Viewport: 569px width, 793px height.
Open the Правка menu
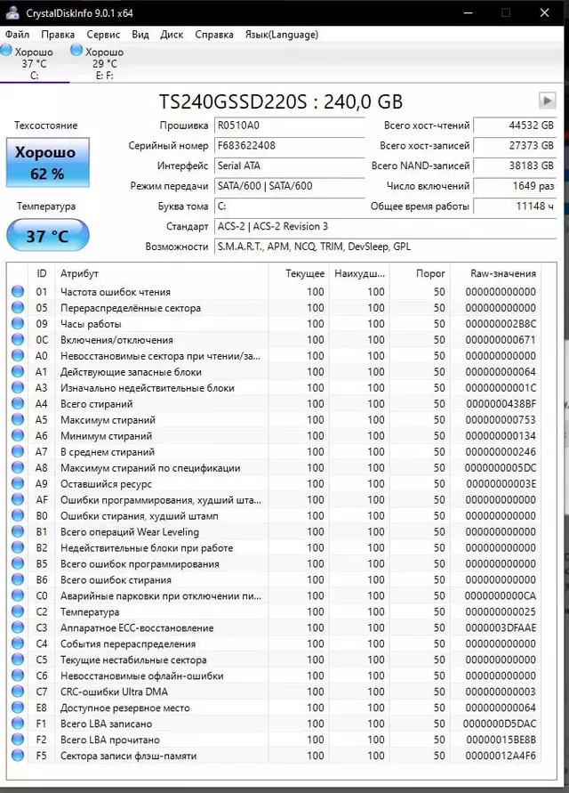tap(58, 35)
